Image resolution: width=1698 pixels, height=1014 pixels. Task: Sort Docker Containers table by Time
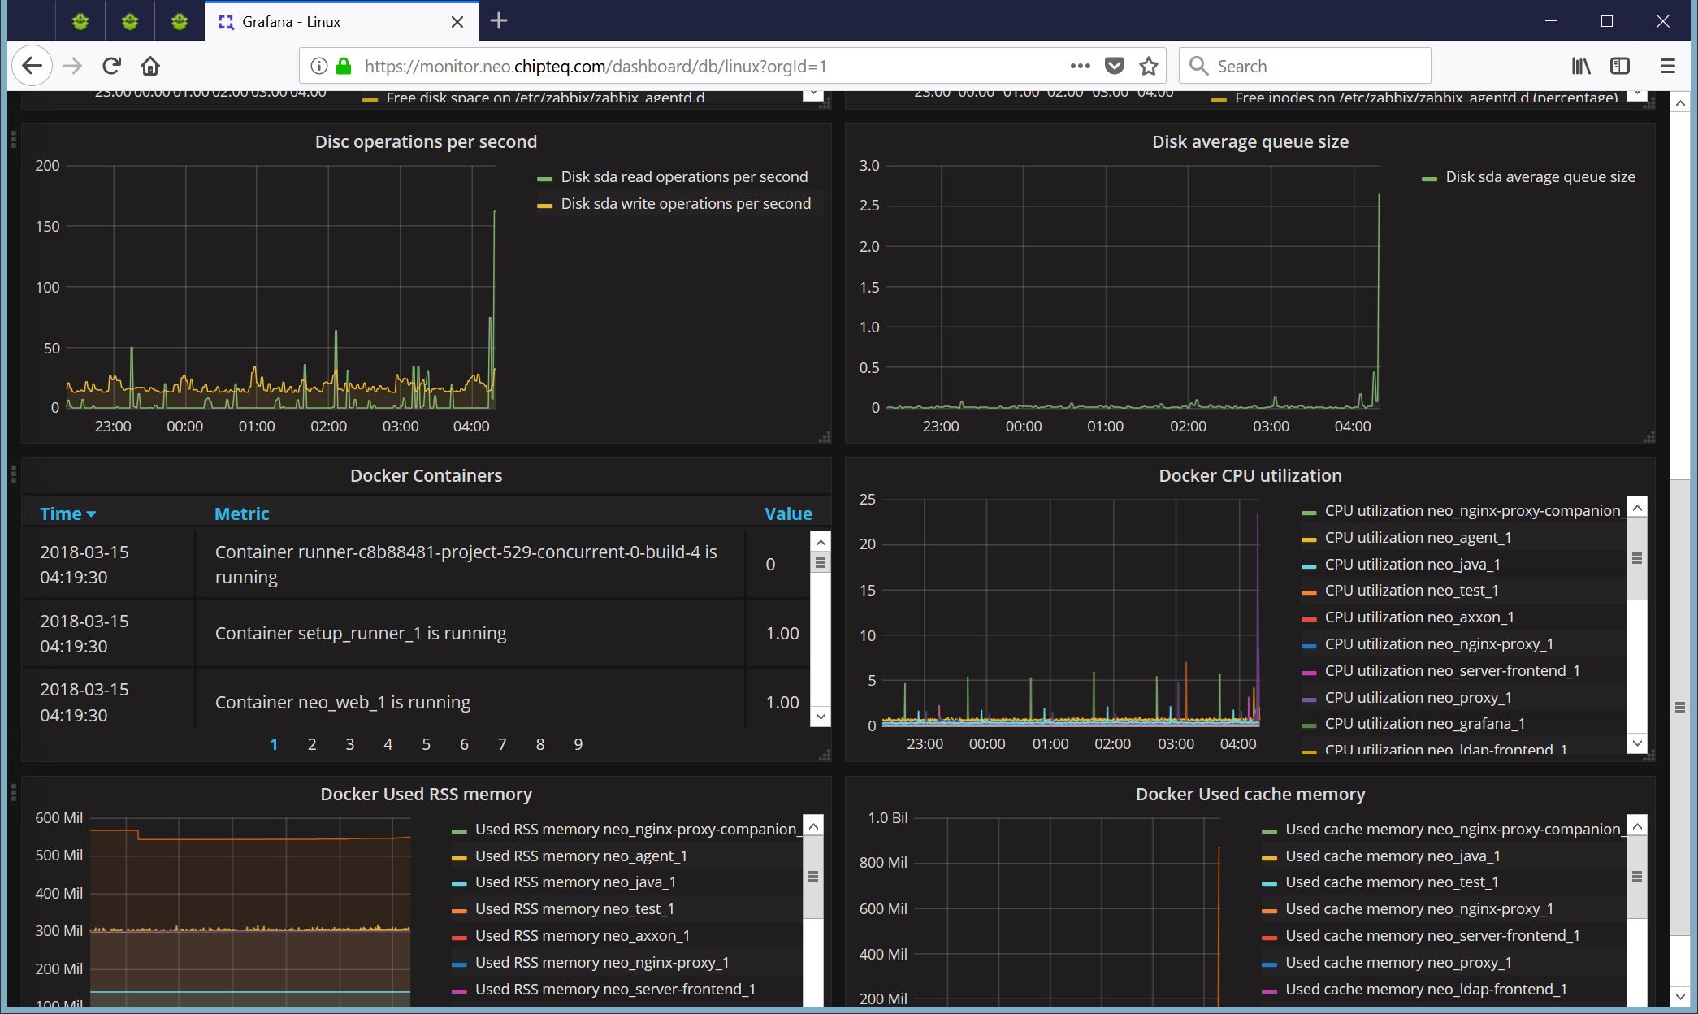[x=67, y=513]
